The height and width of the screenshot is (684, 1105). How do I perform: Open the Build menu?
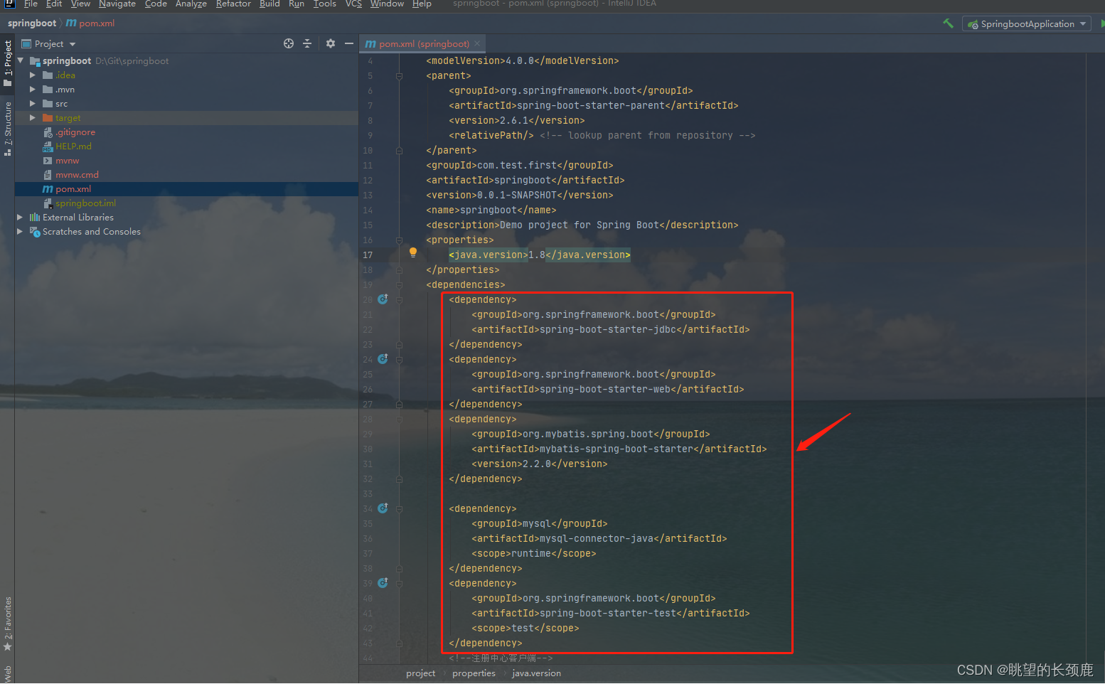[x=269, y=4]
